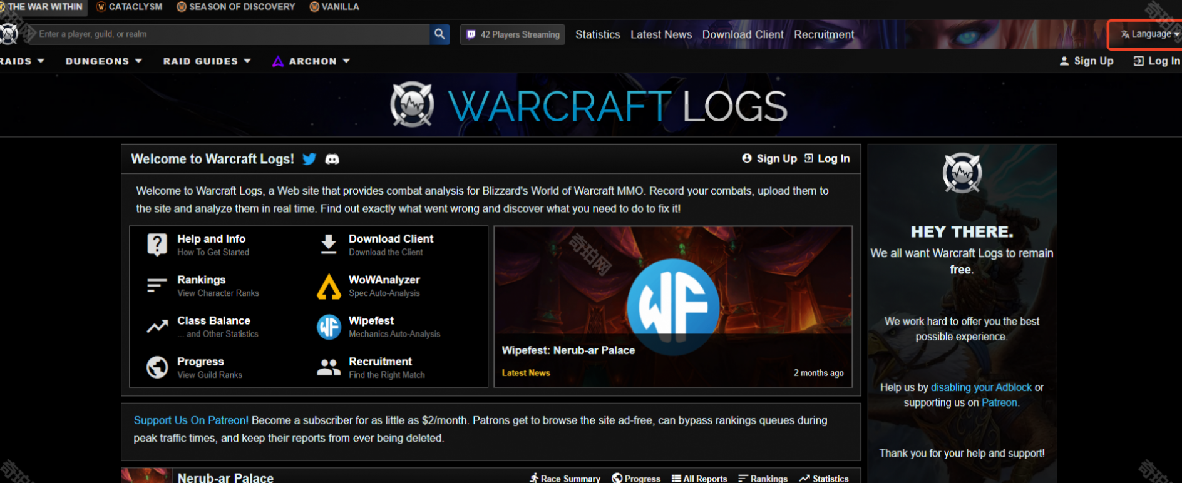Click the search magnifier button

pos(439,34)
